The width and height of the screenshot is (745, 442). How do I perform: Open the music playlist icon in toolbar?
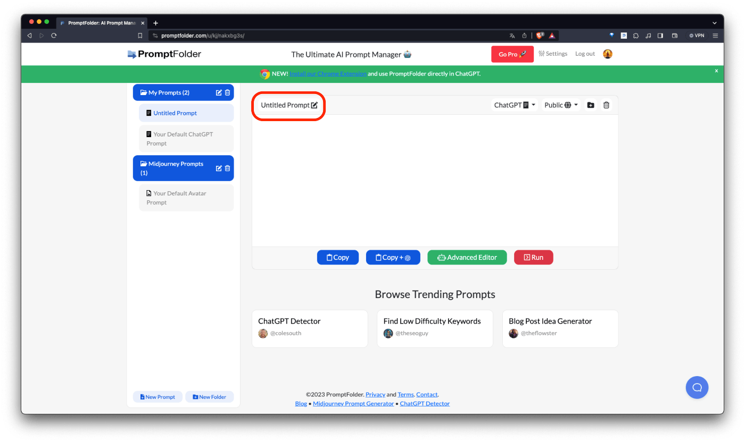pos(648,36)
